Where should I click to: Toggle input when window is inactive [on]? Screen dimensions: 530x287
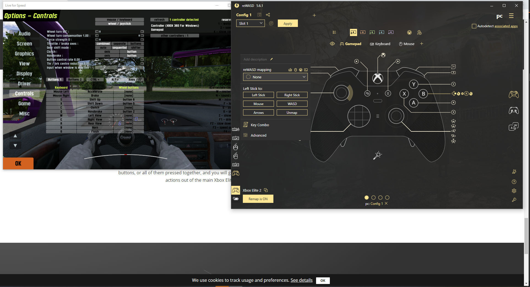pyautogui.click(x=119, y=68)
